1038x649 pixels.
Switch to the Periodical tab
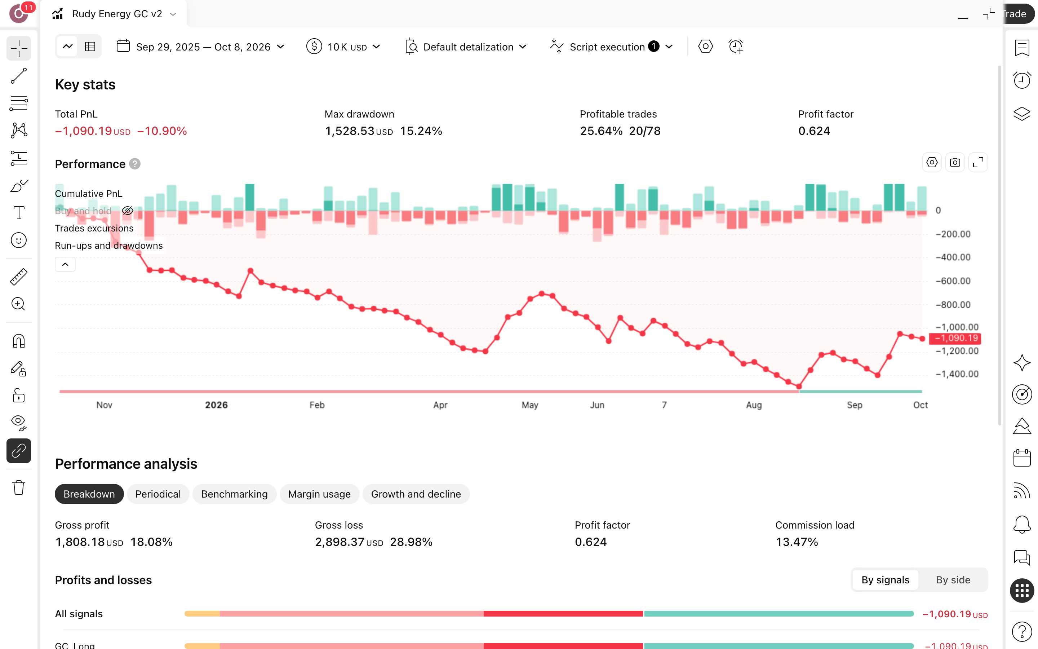tap(158, 494)
